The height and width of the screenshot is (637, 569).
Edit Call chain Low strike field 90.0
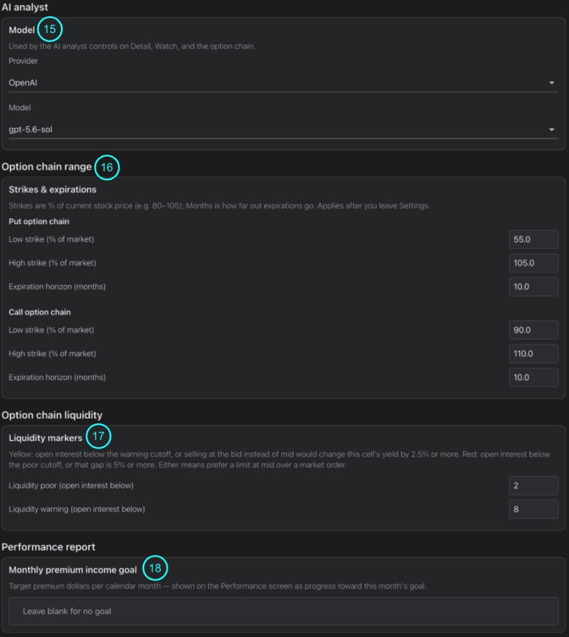pos(534,330)
